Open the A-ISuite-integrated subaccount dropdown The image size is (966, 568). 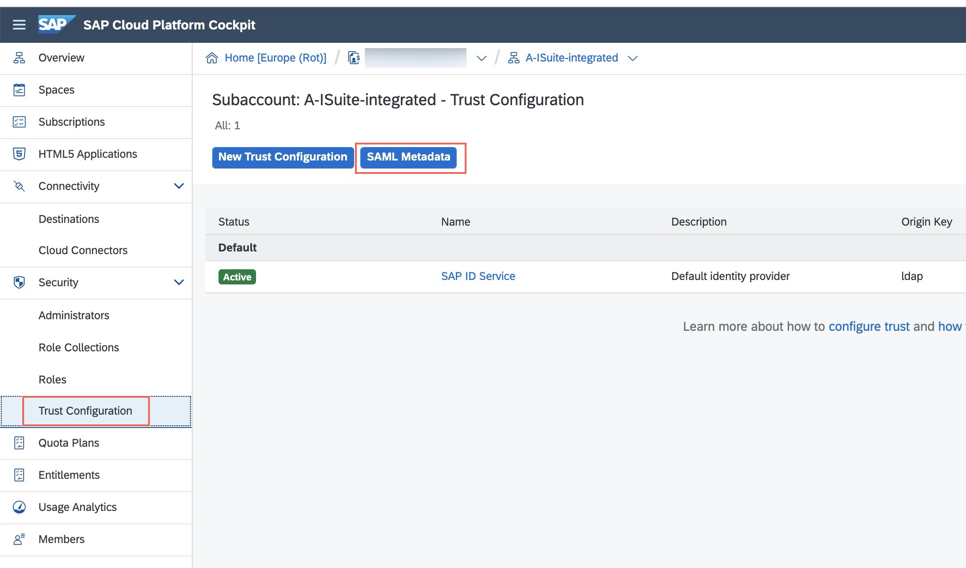(632, 58)
